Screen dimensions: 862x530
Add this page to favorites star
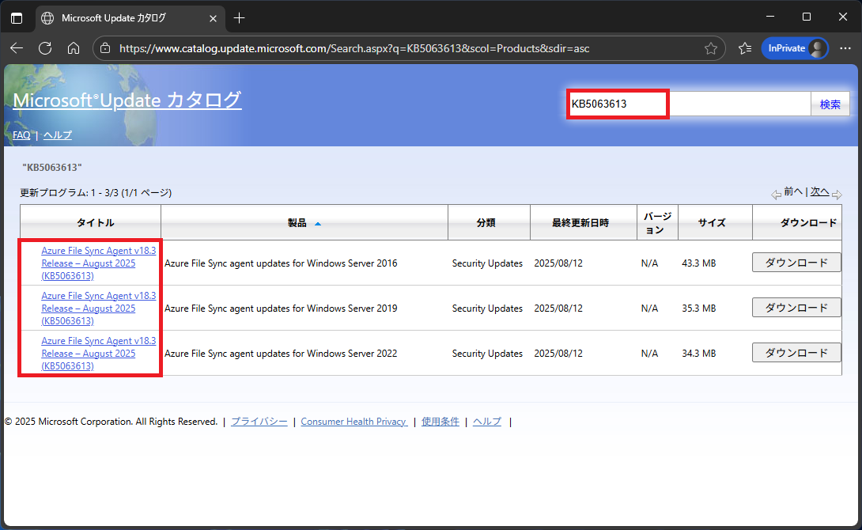[711, 48]
